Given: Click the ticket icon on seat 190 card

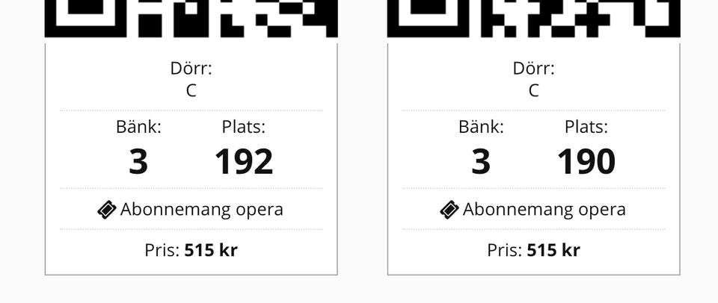Looking at the screenshot, I should [x=449, y=210].
